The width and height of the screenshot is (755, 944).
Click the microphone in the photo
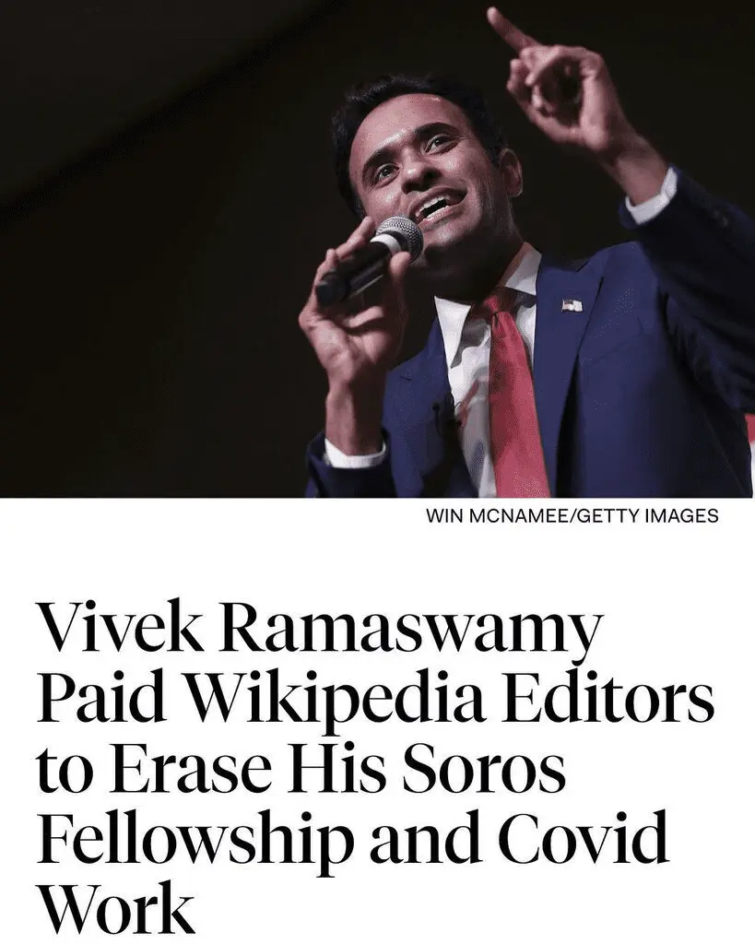pyautogui.click(x=369, y=258)
